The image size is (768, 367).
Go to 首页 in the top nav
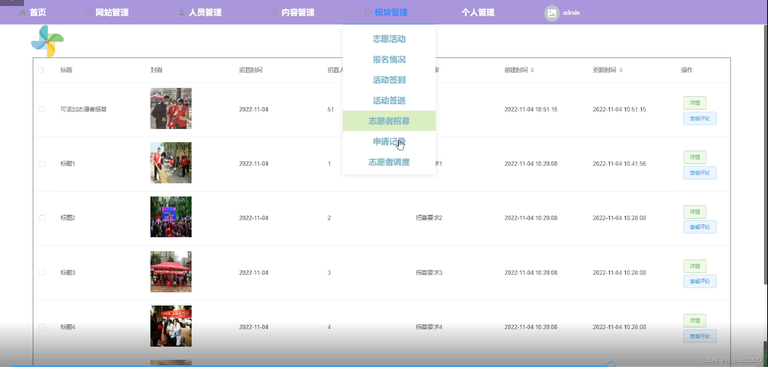(x=38, y=13)
